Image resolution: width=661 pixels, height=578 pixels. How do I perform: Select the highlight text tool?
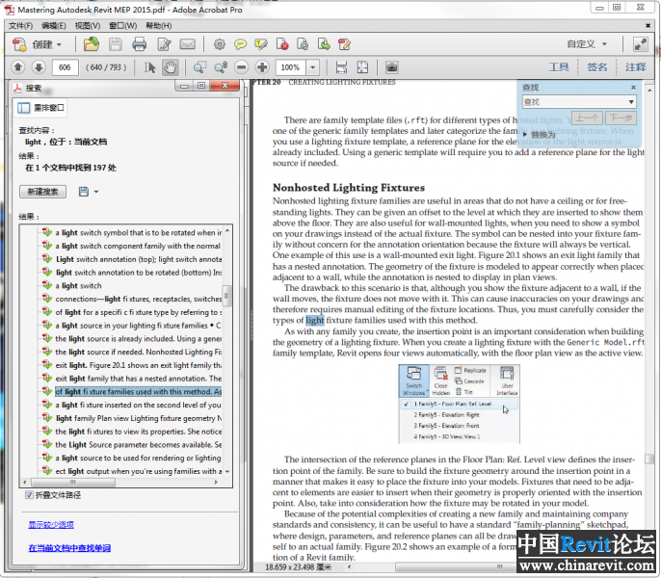261,44
